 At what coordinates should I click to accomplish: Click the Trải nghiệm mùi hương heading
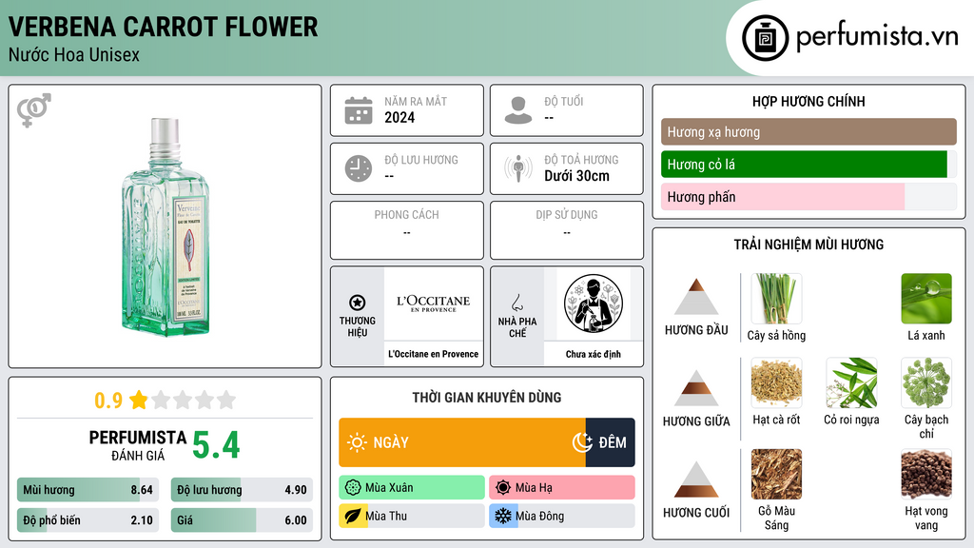pos(808,245)
